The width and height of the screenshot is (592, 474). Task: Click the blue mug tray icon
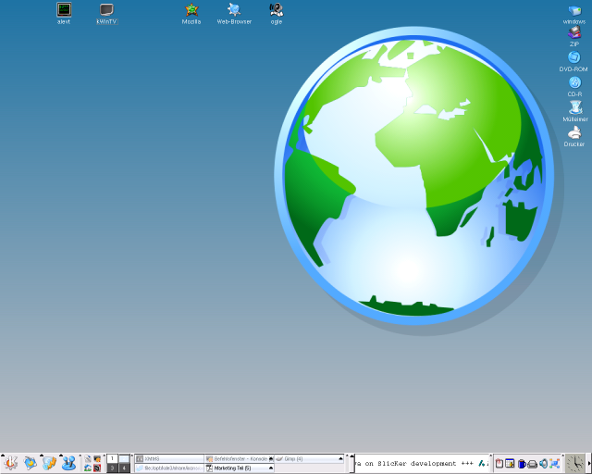[x=522, y=464]
